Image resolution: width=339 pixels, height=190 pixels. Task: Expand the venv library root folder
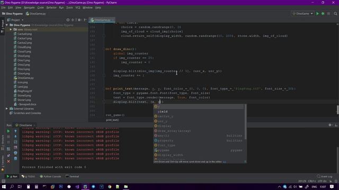point(11,30)
